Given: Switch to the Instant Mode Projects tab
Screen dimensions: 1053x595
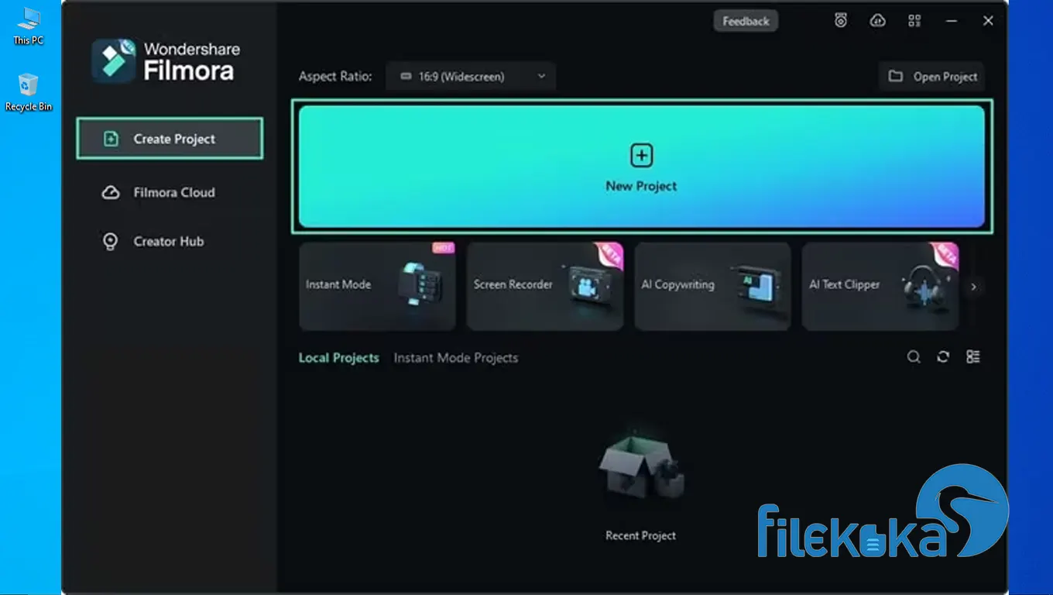Looking at the screenshot, I should (456, 358).
